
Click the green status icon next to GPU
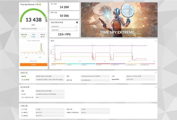[x=26, y=76]
